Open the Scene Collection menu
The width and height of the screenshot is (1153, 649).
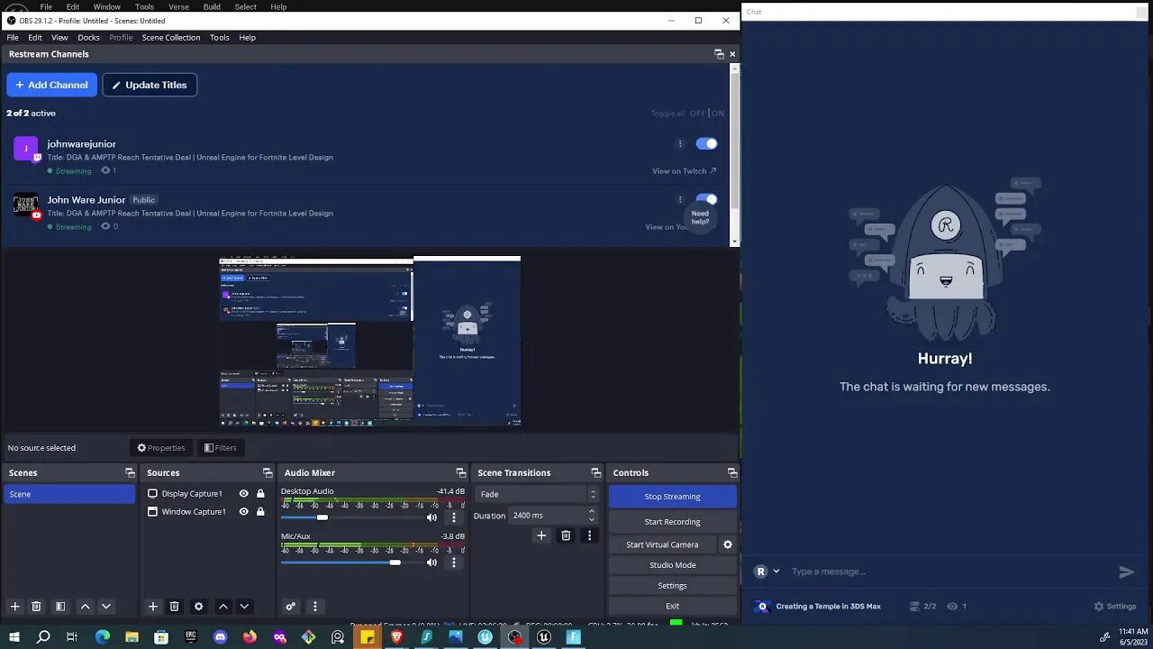click(170, 38)
